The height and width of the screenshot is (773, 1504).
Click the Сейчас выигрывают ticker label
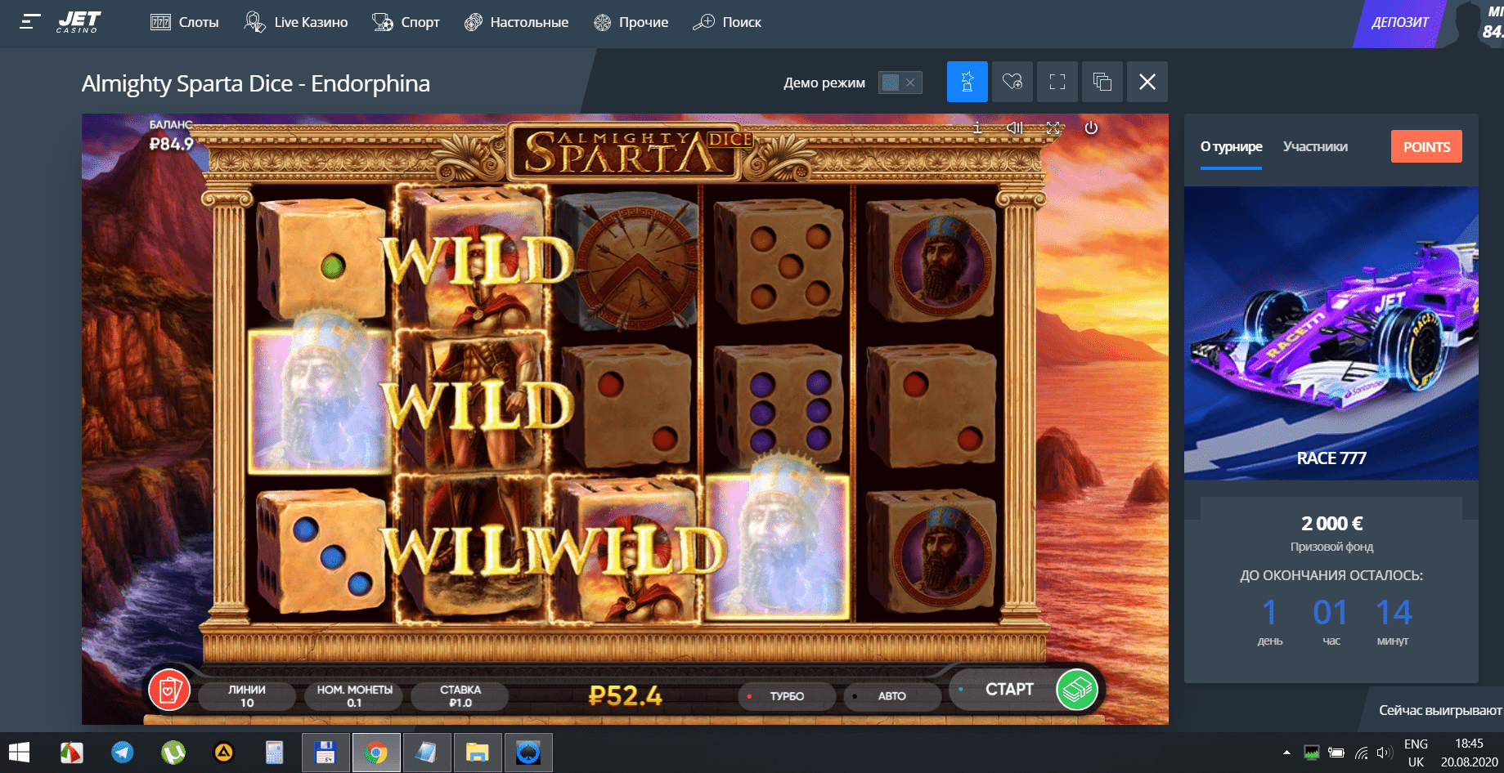[x=1440, y=710]
